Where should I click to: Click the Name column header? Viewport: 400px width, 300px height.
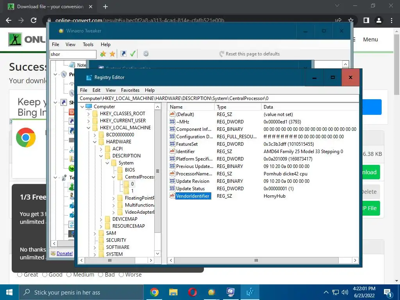[x=191, y=107]
